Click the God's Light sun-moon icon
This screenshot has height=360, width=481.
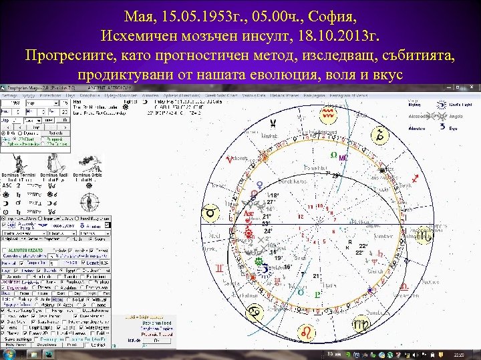coord(442,105)
